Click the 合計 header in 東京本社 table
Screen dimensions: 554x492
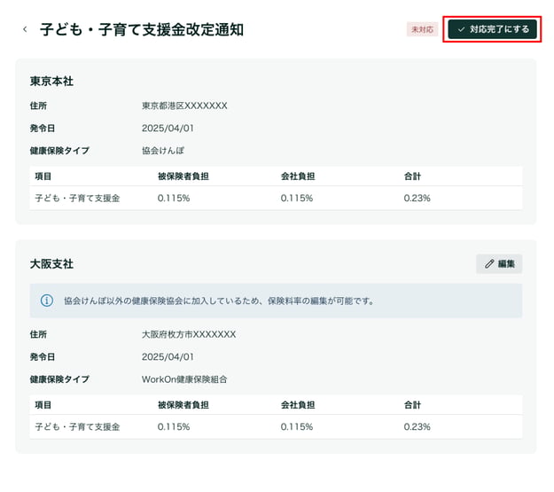pos(412,176)
